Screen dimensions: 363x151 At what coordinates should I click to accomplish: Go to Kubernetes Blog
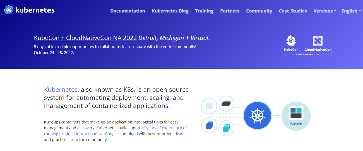click(170, 11)
